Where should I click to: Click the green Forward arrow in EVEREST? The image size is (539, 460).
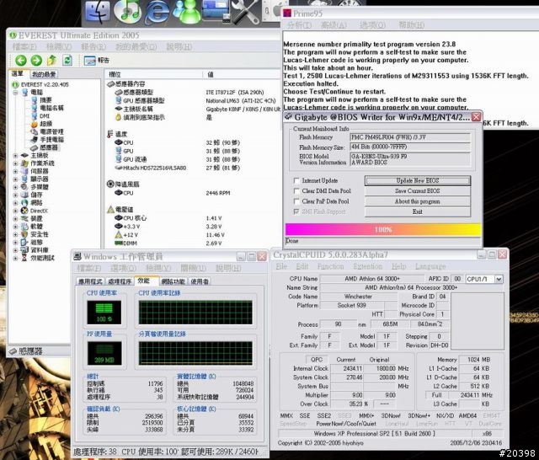point(36,61)
